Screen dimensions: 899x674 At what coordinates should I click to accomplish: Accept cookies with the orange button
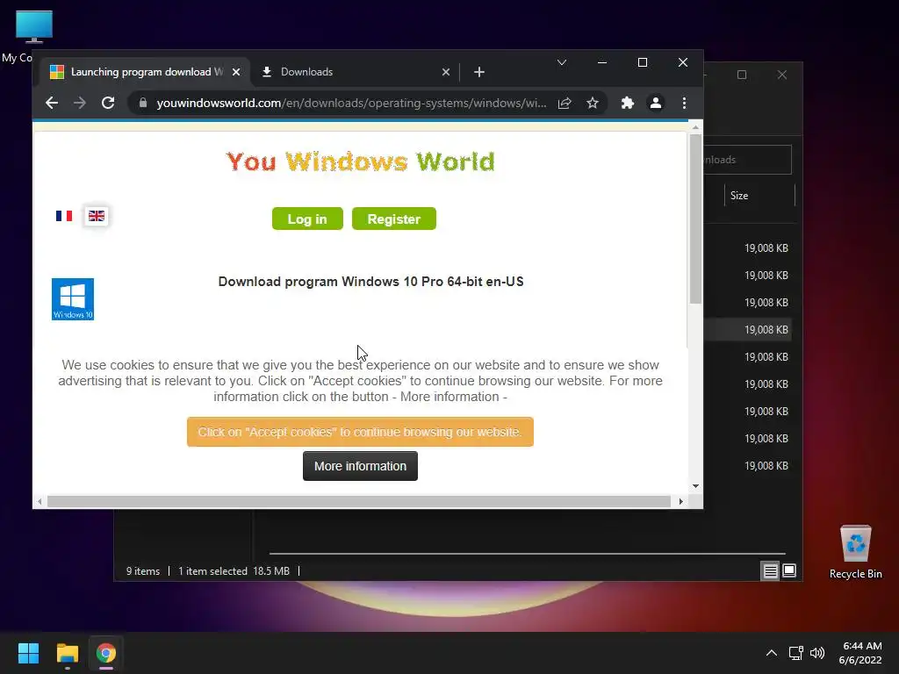tap(360, 432)
